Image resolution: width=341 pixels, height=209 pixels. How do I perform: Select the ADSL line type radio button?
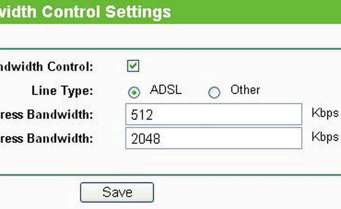pyautogui.click(x=135, y=92)
